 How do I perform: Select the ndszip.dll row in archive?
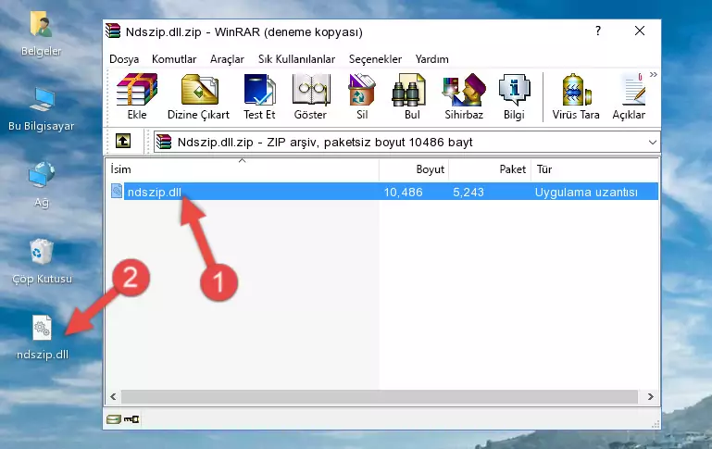click(384, 192)
